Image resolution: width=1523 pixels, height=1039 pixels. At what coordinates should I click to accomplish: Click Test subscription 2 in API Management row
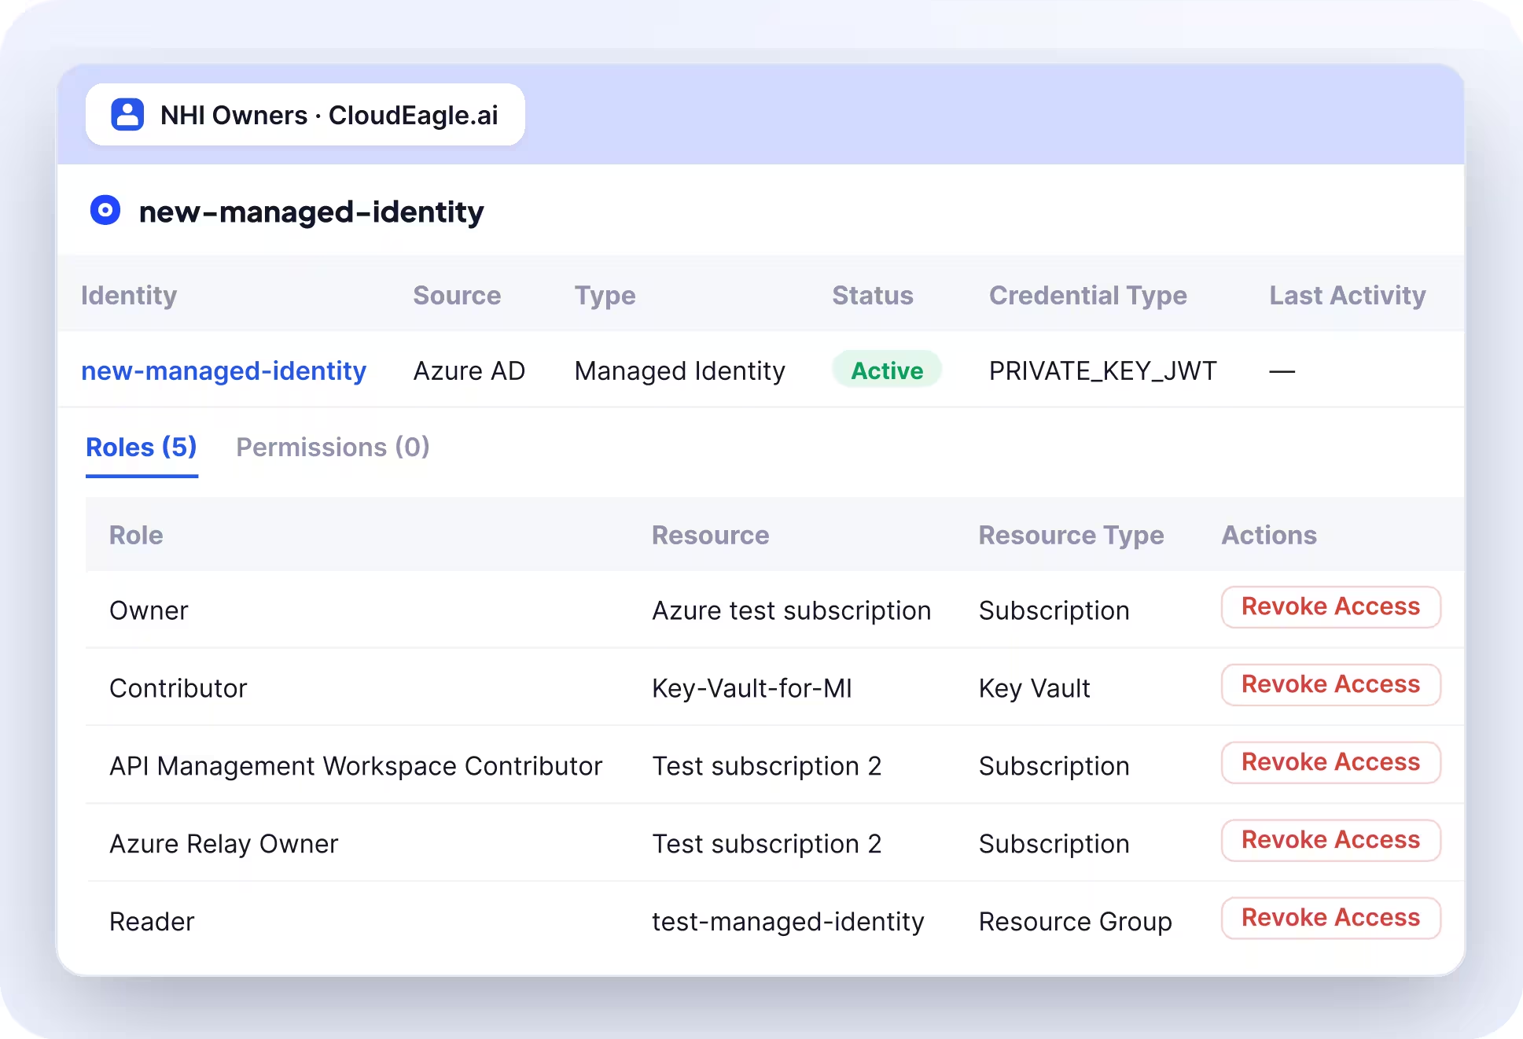coord(767,766)
